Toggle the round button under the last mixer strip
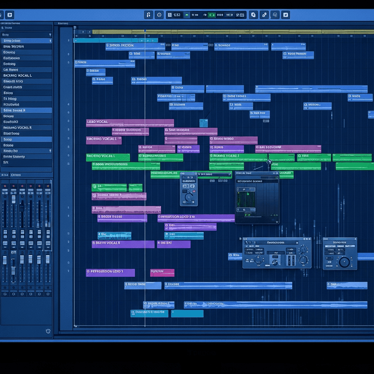Screen dimensions: 374x374 (x=48, y=294)
